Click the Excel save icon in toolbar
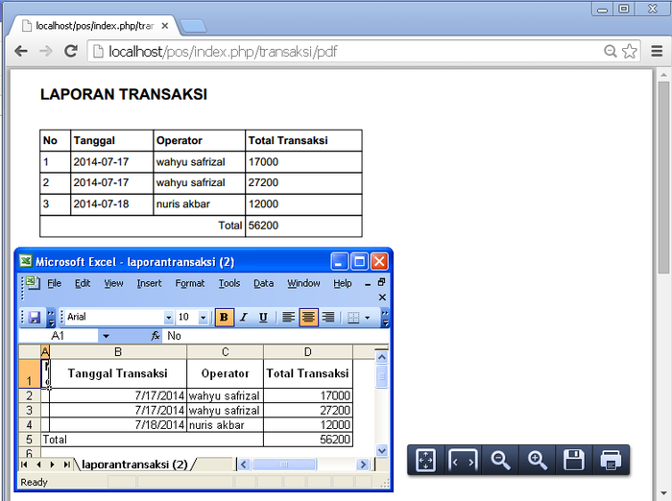Viewport: 672px width, 501px height. tap(34, 318)
